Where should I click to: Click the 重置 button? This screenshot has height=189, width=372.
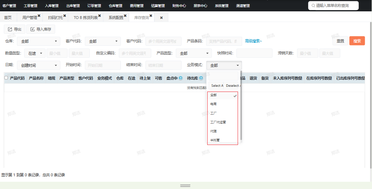pos(340,41)
